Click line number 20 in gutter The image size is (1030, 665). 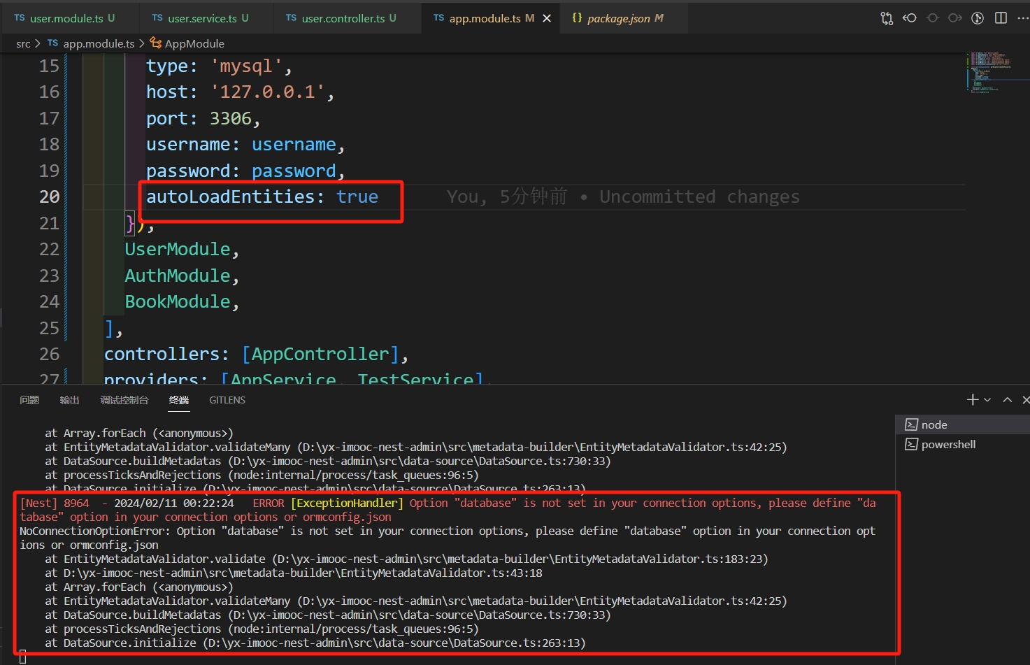click(x=49, y=196)
